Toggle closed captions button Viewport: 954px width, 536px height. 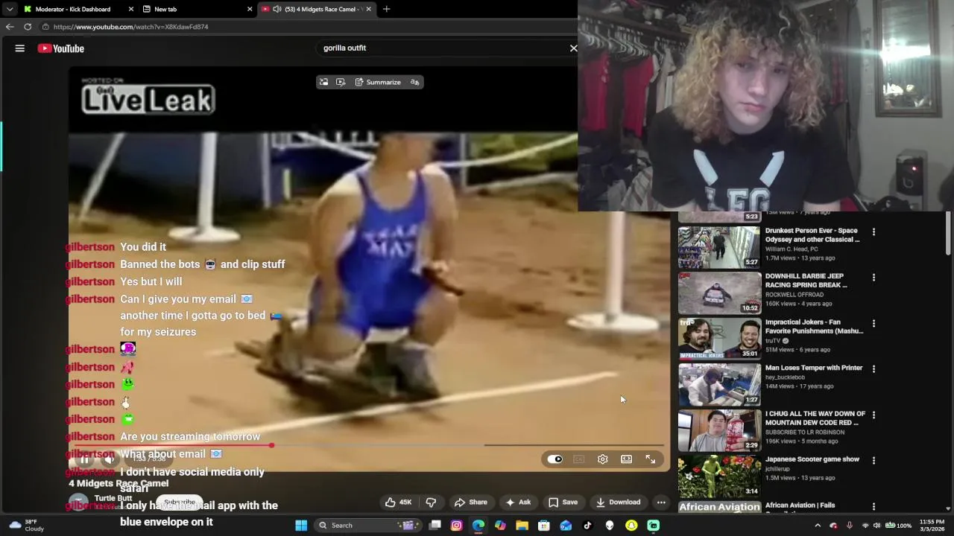[579, 459]
